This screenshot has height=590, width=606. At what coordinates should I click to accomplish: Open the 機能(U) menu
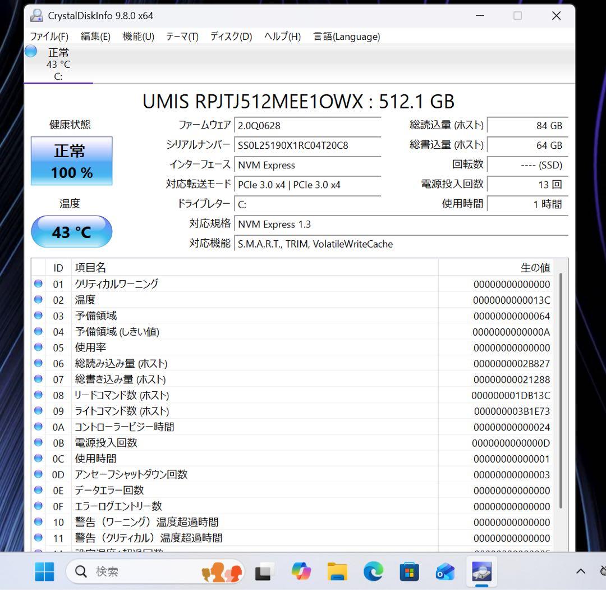click(x=137, y=36)
